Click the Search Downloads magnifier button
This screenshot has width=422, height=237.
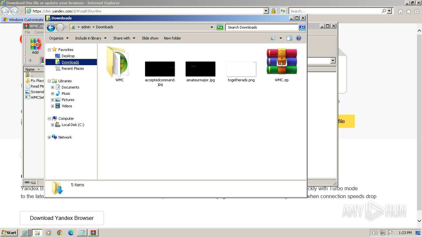302,27
